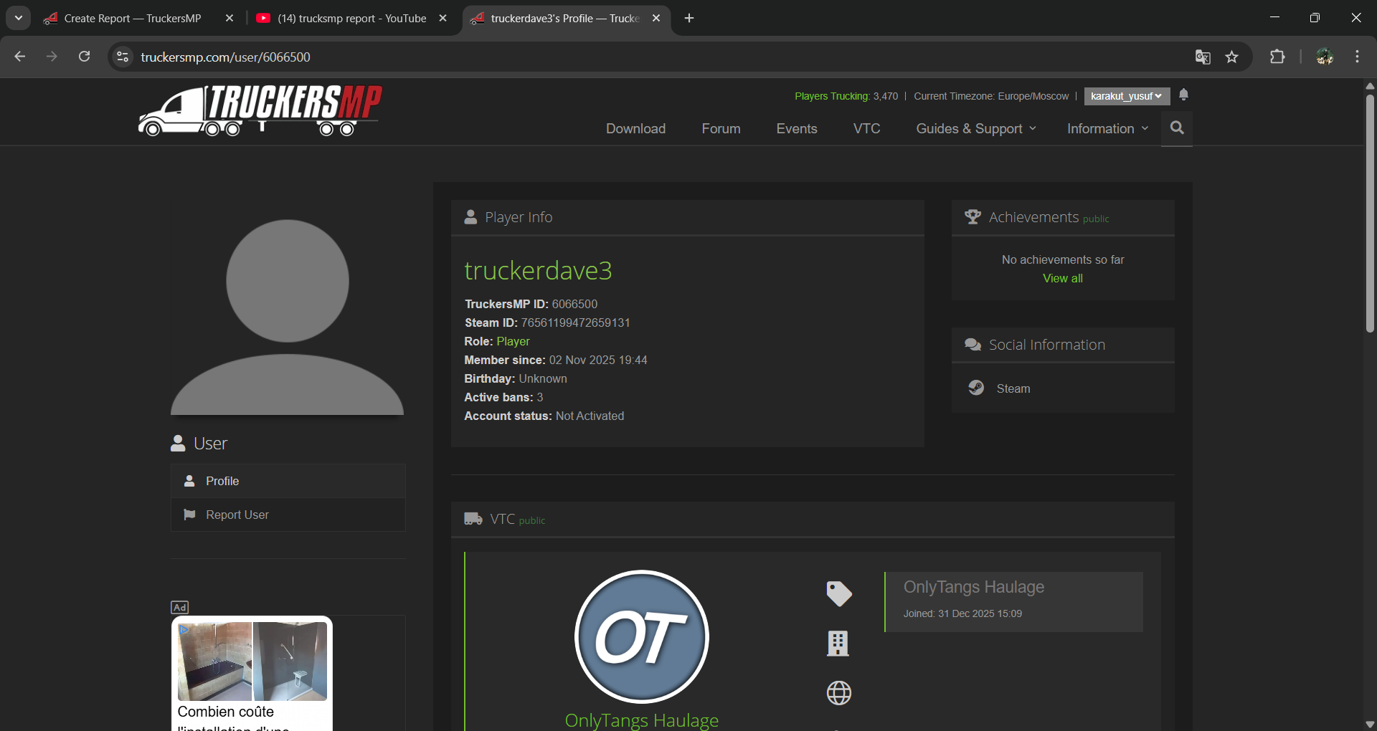Open the bathroom advertisement image
This screenshot has height=731, width=1377.
coord(252,661)
